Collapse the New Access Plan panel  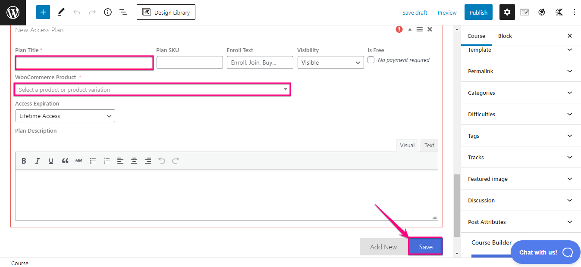(x=409, y=29)
